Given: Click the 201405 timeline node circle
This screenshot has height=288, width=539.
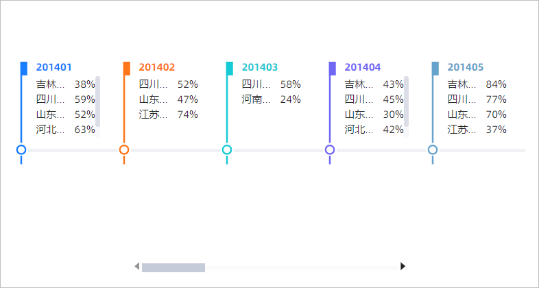Looking at the screenshot, I should click(433, 149).
